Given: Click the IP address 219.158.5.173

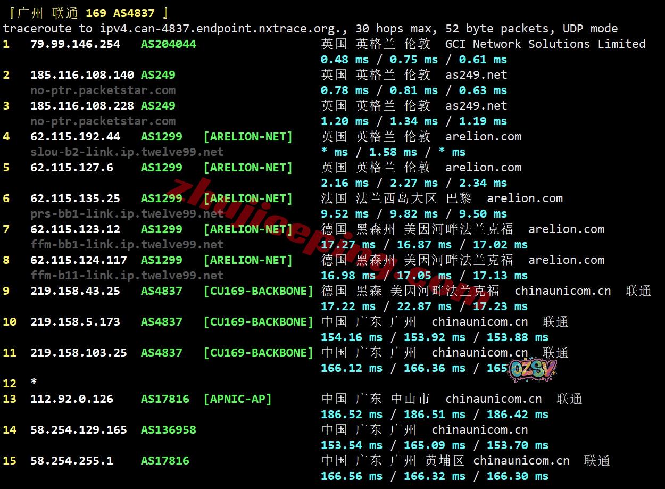Looking at the screenshot, I should click(75, 322).
